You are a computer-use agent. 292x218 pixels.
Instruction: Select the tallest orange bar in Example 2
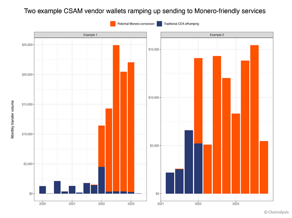click(254, 119)
